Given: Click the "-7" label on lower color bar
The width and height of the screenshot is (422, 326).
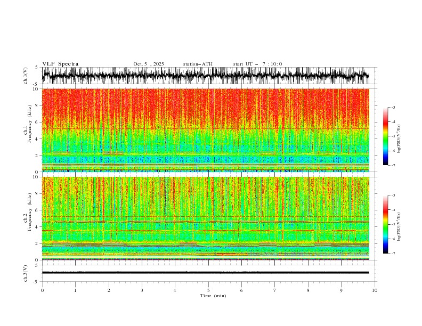Looking at the screenshot, I should pyautogui.click(x=393, y=254).
